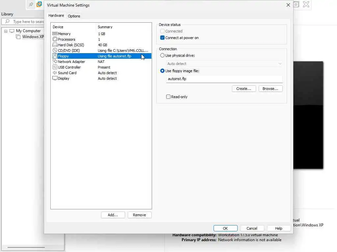Open the Auto detect drive dropdown
This screenshot has width=337, height=252.
pos(224,64)
